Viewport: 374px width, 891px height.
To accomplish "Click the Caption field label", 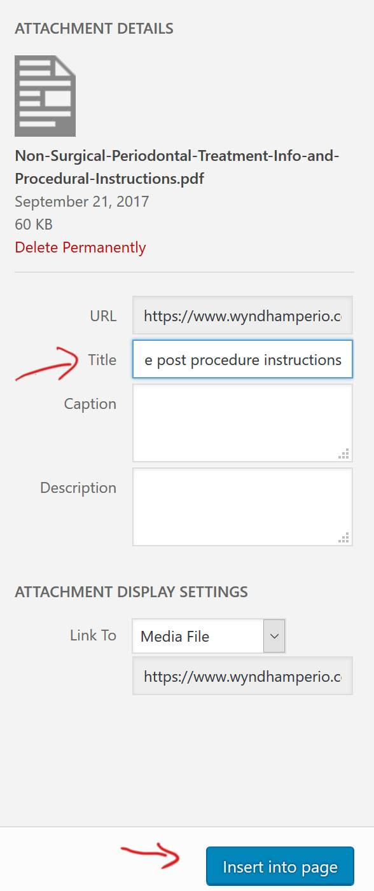I will tap(90, 404).
